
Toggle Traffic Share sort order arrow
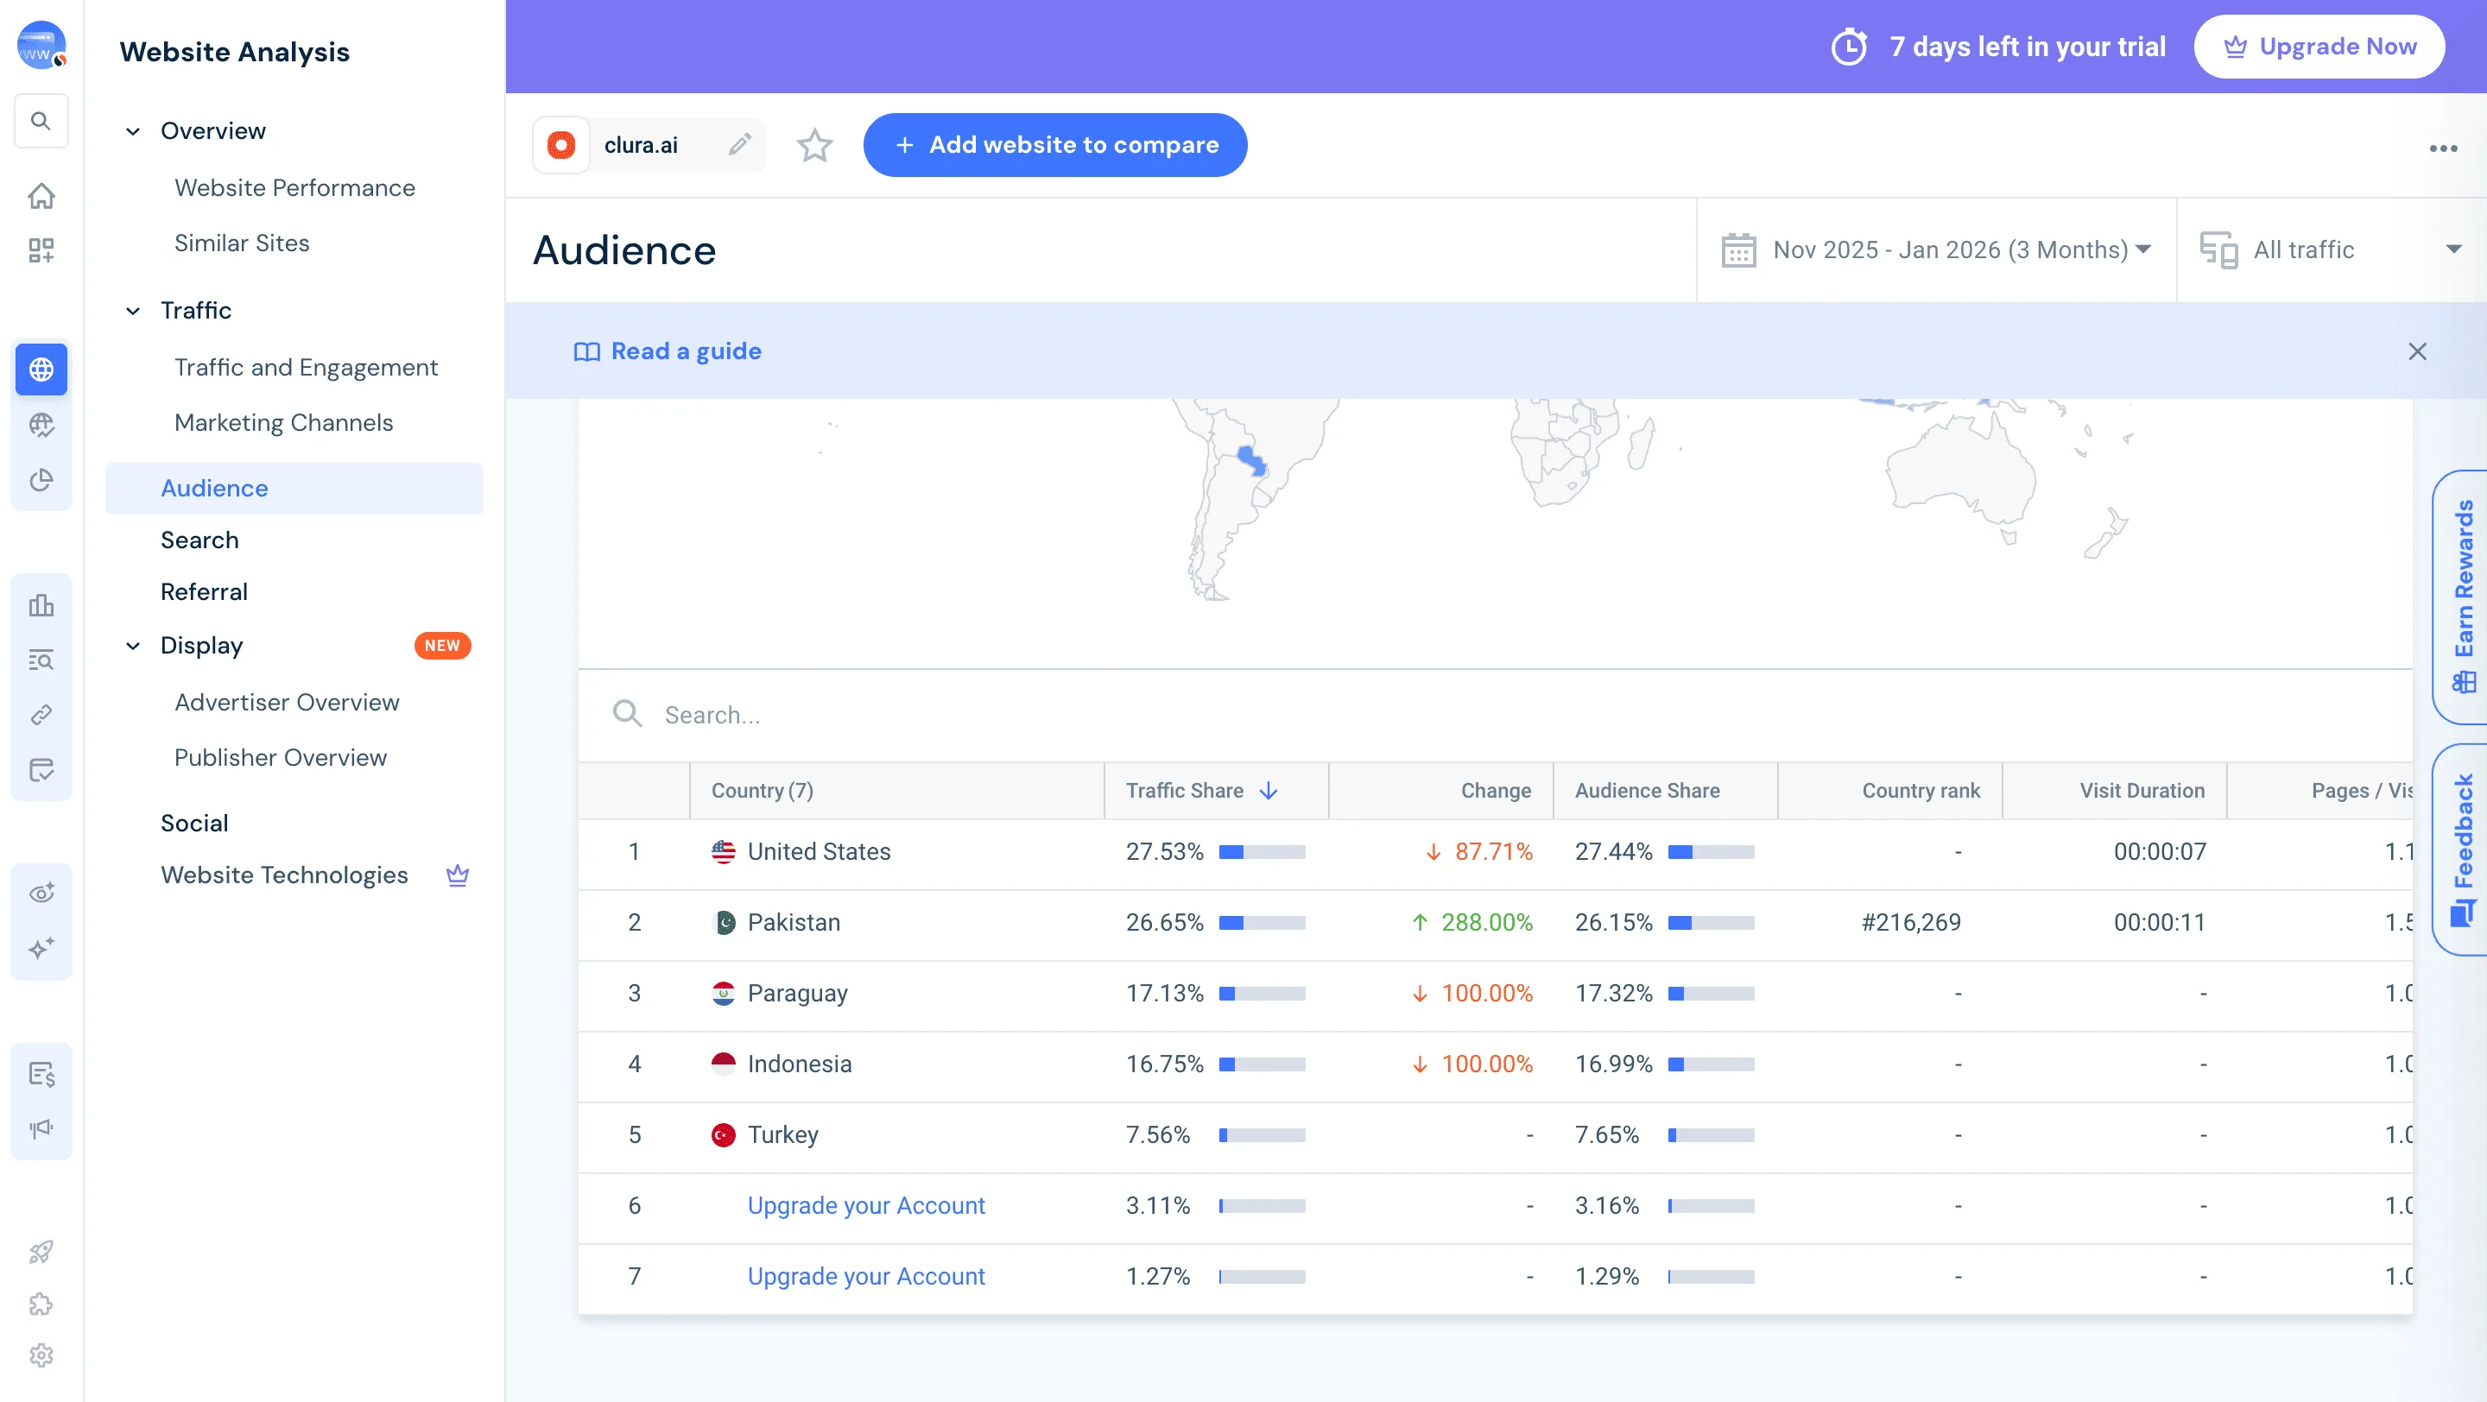click(x=1269, y=790)
